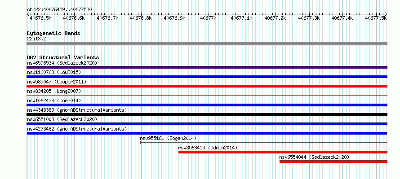Click the nsv6596534 (Sedlazeck2020) variant label

(x=62, y=63)
